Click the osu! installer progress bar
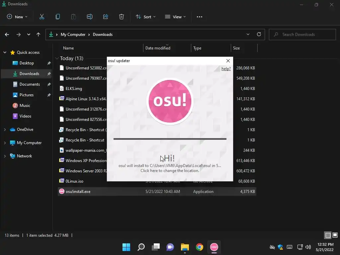The image size is (340, 255). pos(170,139)
